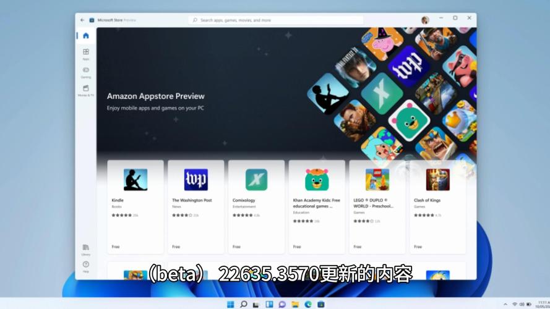Open File Explorer from the taskbar
This screenshot has width=550, height=309.
click(295, 304)
